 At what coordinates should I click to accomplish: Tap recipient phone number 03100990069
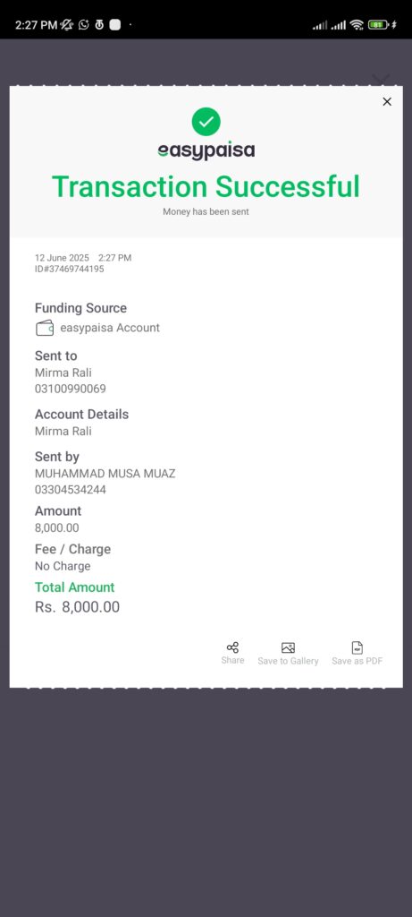tap(70, 389)
